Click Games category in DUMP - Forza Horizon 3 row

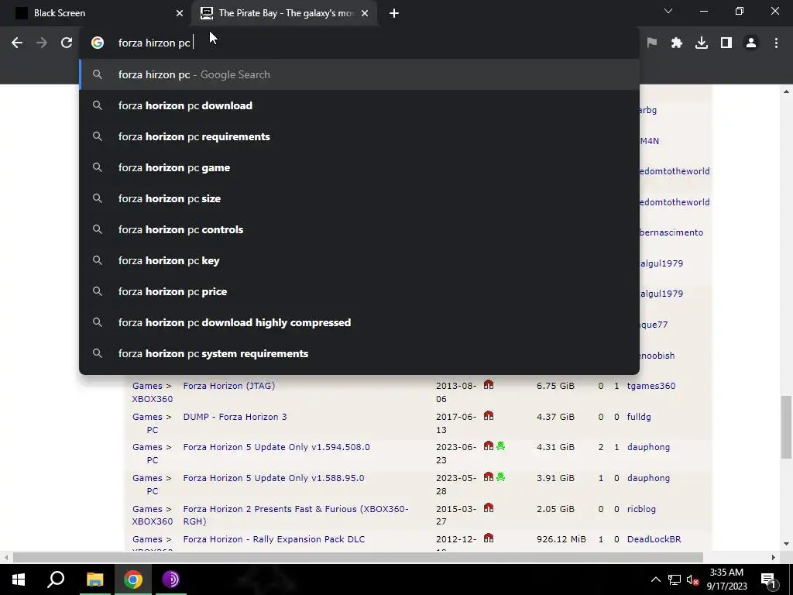coord(147,417)
